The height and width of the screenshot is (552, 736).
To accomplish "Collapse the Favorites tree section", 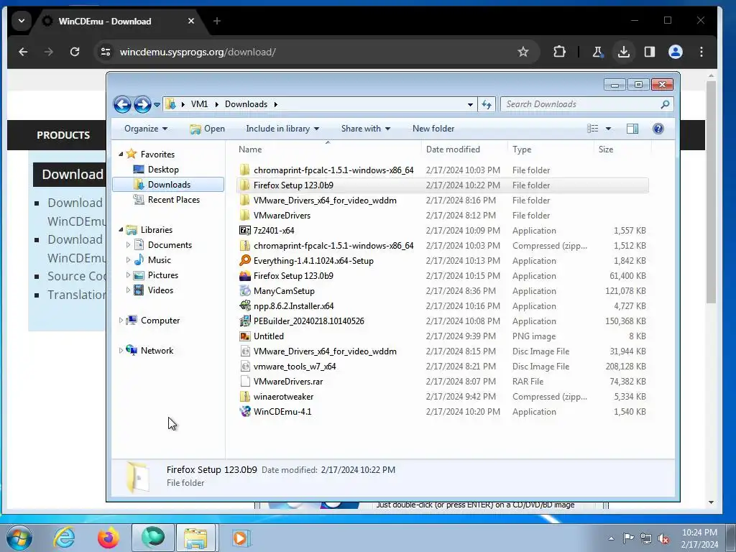I will coord(121,154).
